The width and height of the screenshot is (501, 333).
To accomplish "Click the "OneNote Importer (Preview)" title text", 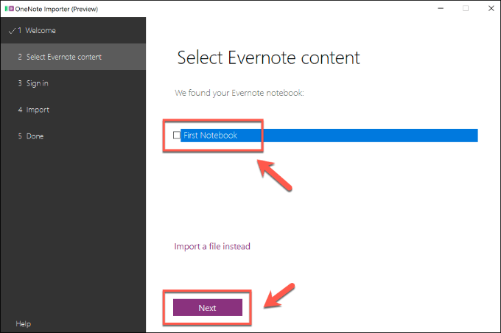I will point(56,8).
